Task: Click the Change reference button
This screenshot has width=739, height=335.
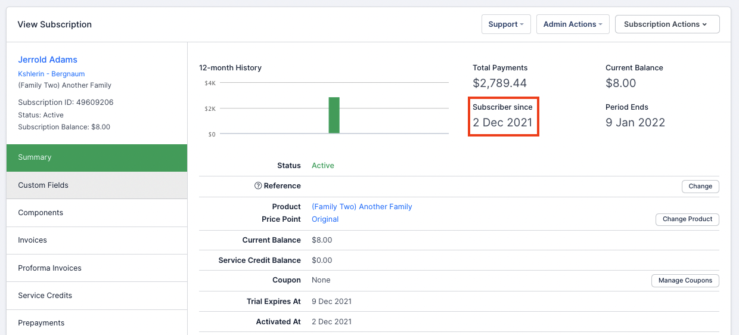Action: [x=700, y=187]
